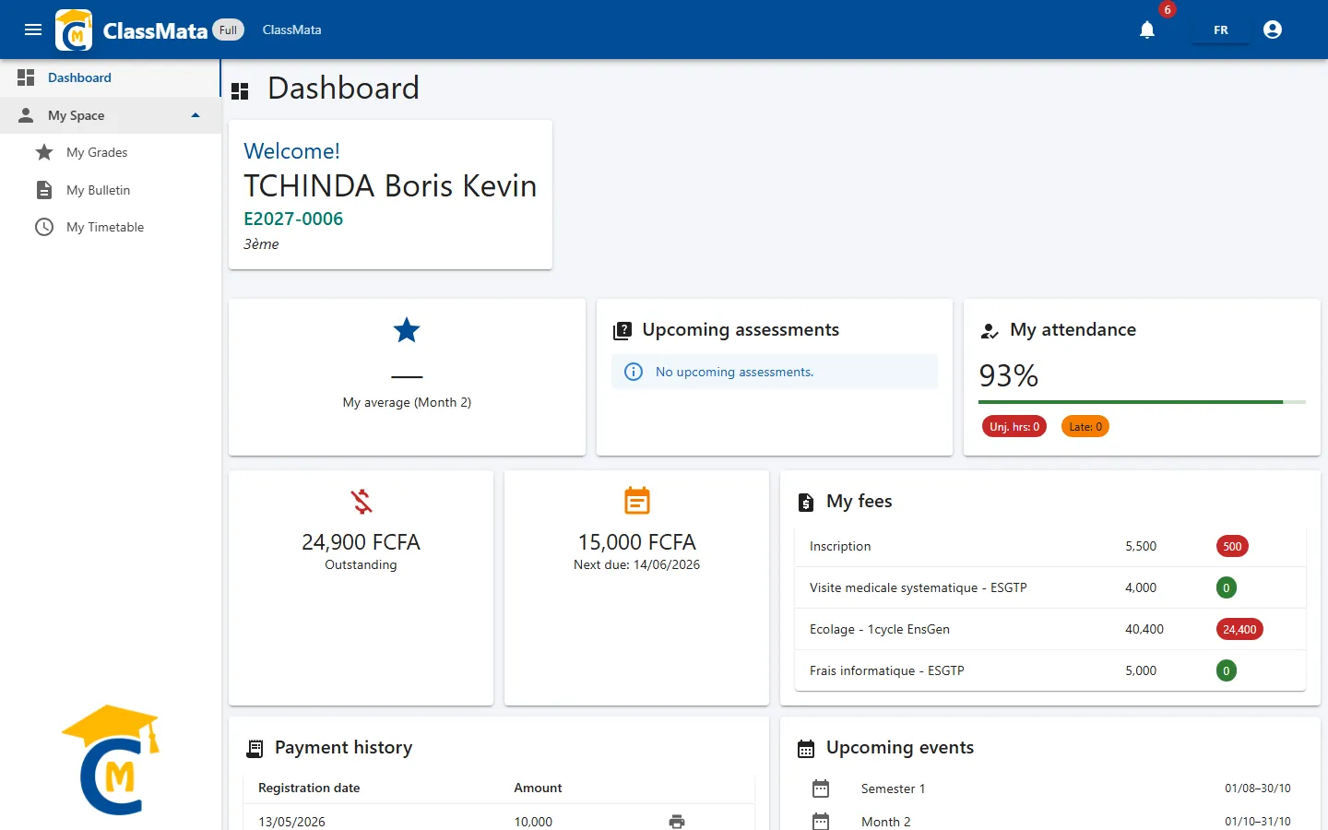Click the My Bulletin document icon
The width and height of the screenshot is (1328, 830).
(44, 190)
